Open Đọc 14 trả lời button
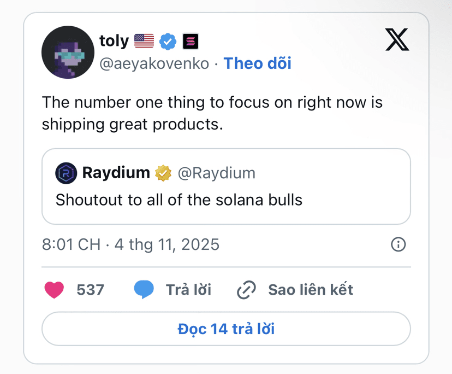 [x=227, y=329]
